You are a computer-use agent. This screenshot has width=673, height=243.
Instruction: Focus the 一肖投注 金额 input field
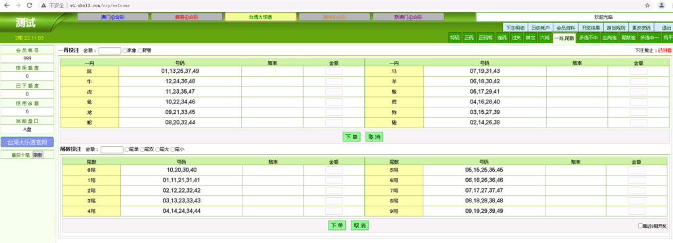[110, 50]
